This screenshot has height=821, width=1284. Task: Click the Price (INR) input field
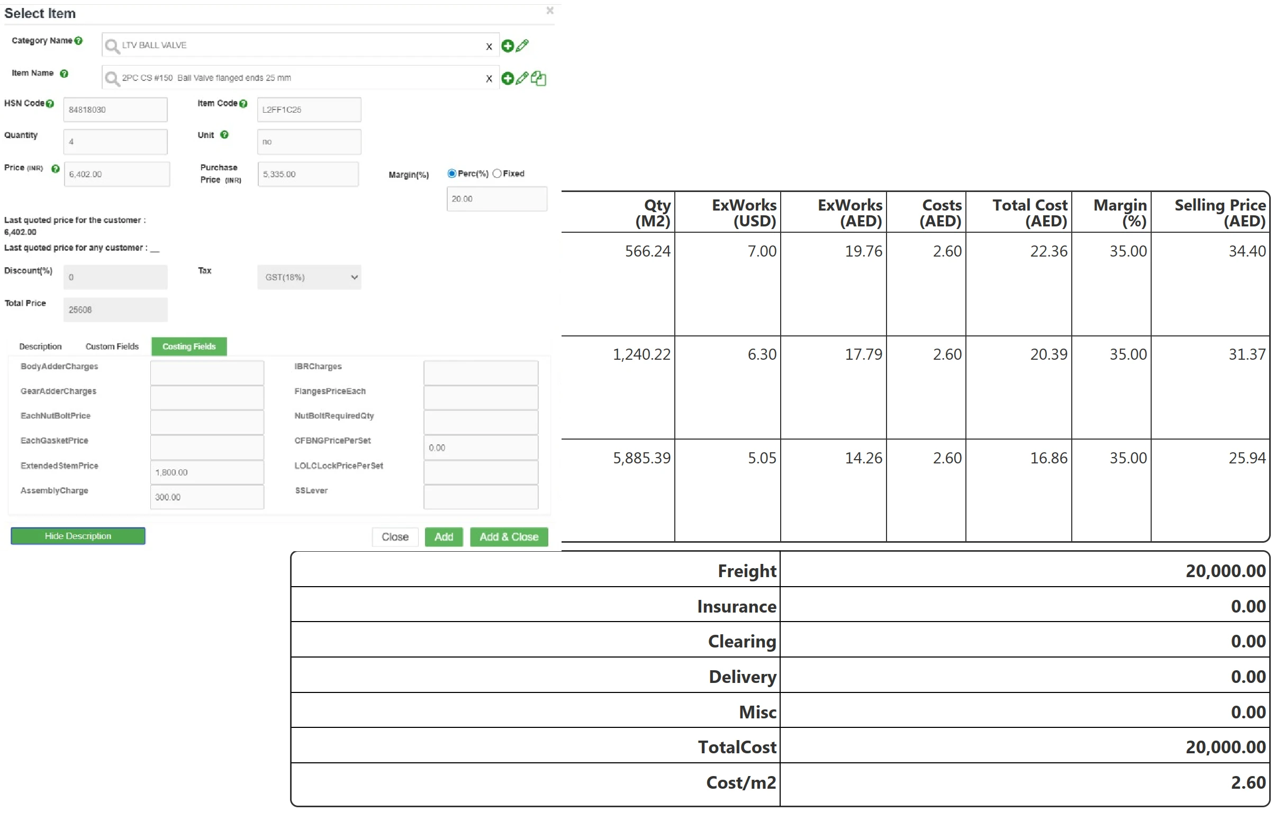(x=117, y=175)
